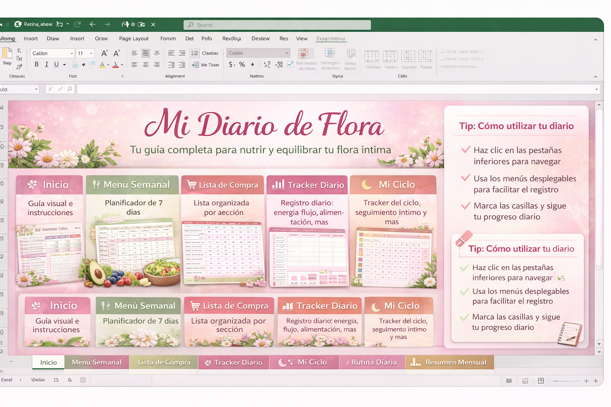611x407 pixels.
Task: Open the name box dropdown
Action: coord(36,89)
